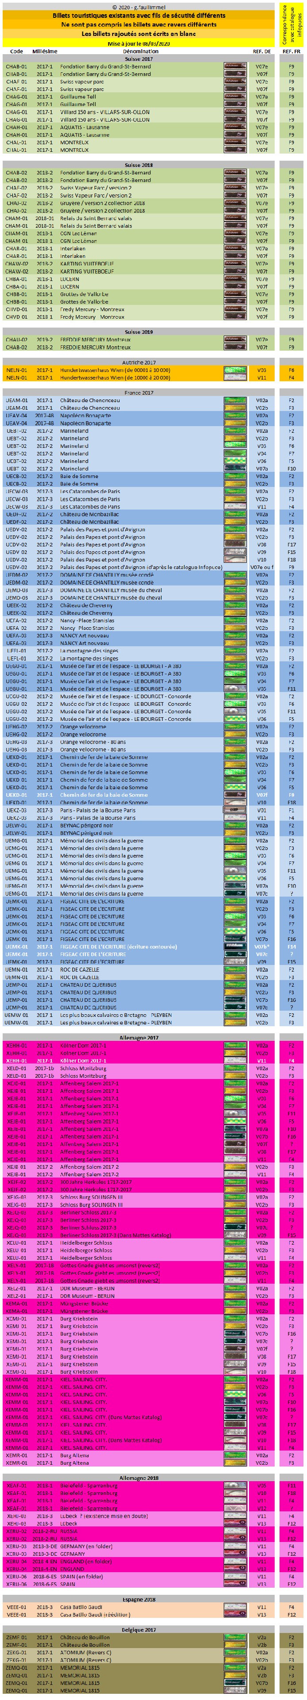Select the Espagne 2018 section header
307x1700 pixels.
point(138,1600)
